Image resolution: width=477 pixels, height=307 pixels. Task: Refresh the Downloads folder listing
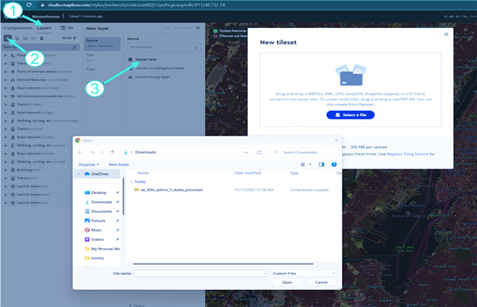(259, 152)
